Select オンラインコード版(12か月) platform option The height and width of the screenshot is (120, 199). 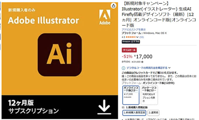pyautogui.click(x=131, y=95)
